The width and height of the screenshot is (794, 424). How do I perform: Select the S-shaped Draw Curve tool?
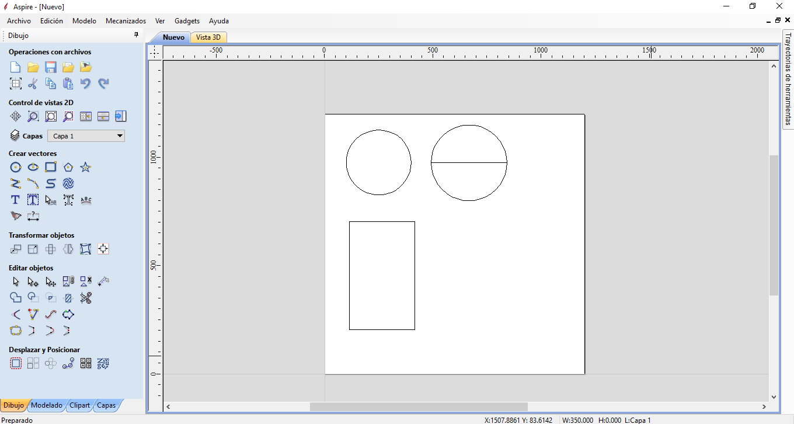coord(51,184)
